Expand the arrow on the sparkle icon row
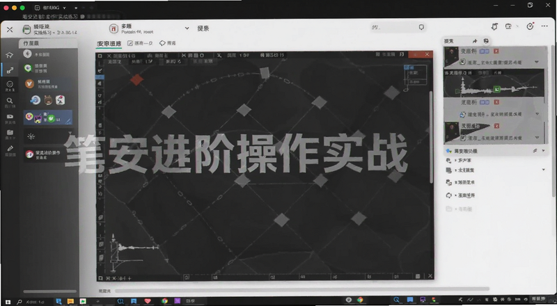 click(x=70, y=134)
